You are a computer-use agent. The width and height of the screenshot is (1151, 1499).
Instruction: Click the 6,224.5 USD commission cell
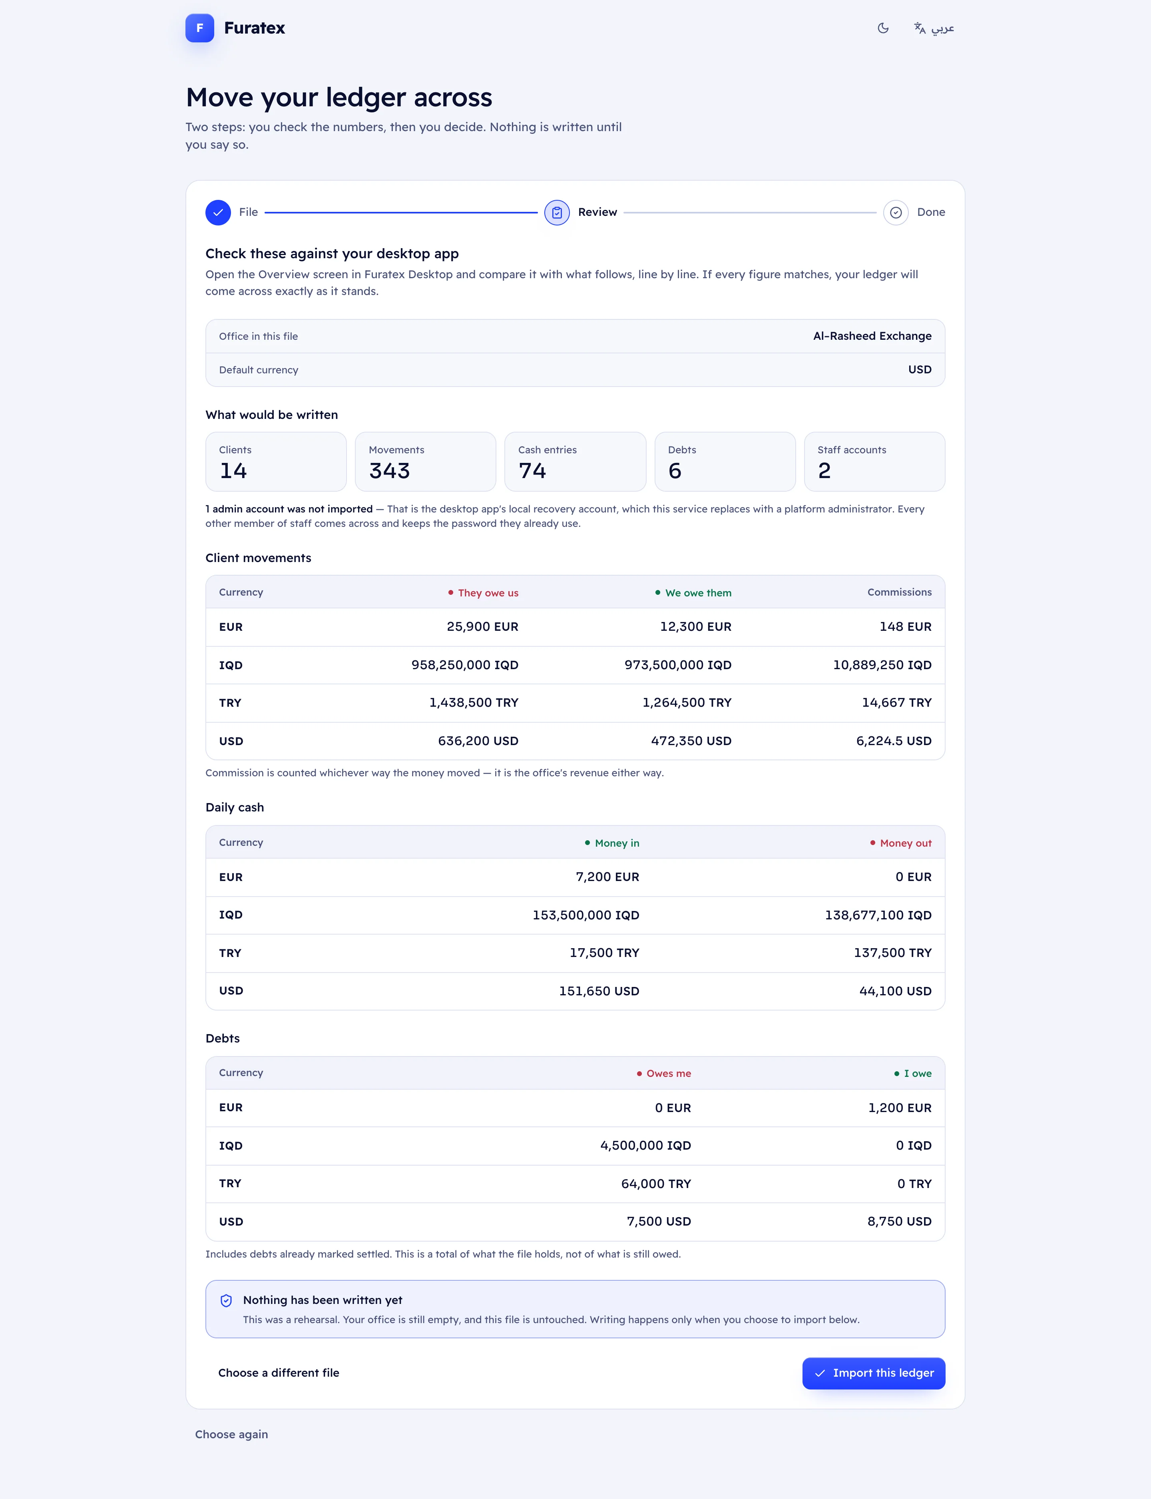point(894,741)
